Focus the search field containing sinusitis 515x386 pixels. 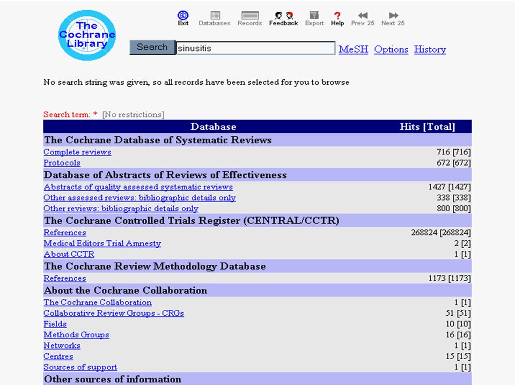pos(255,48)
